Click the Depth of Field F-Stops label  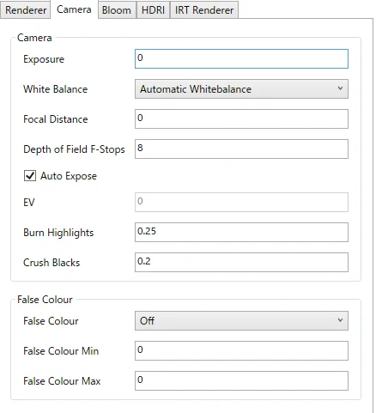coord(74,149)
